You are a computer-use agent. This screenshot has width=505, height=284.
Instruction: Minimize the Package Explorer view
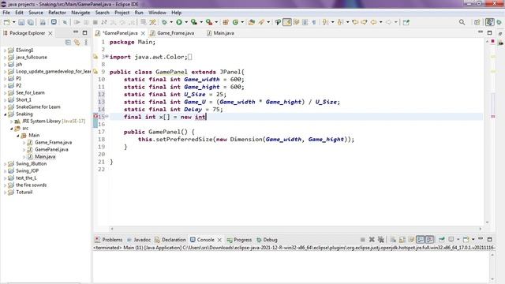click(76, 32)
